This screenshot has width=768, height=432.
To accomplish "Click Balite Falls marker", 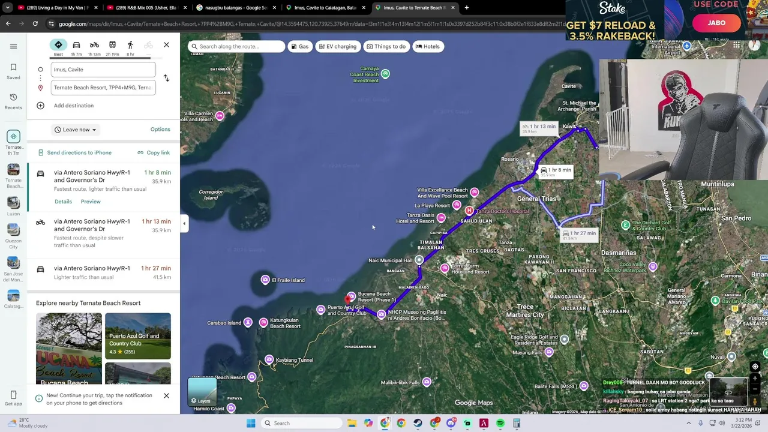I will [x=584, y=386].
